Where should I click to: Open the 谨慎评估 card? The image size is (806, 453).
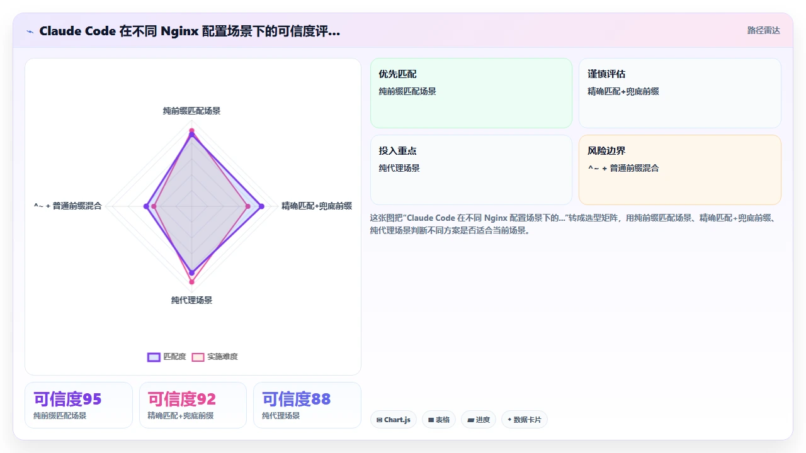coord(680,93)
